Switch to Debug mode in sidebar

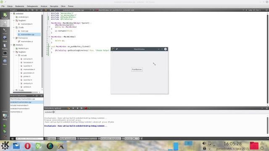pyautogui.click(x=5, y=39)
